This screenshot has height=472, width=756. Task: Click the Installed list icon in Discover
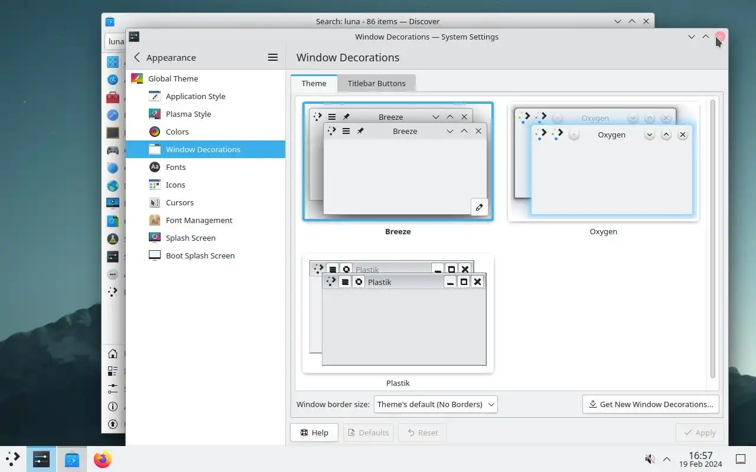point(113,372)
